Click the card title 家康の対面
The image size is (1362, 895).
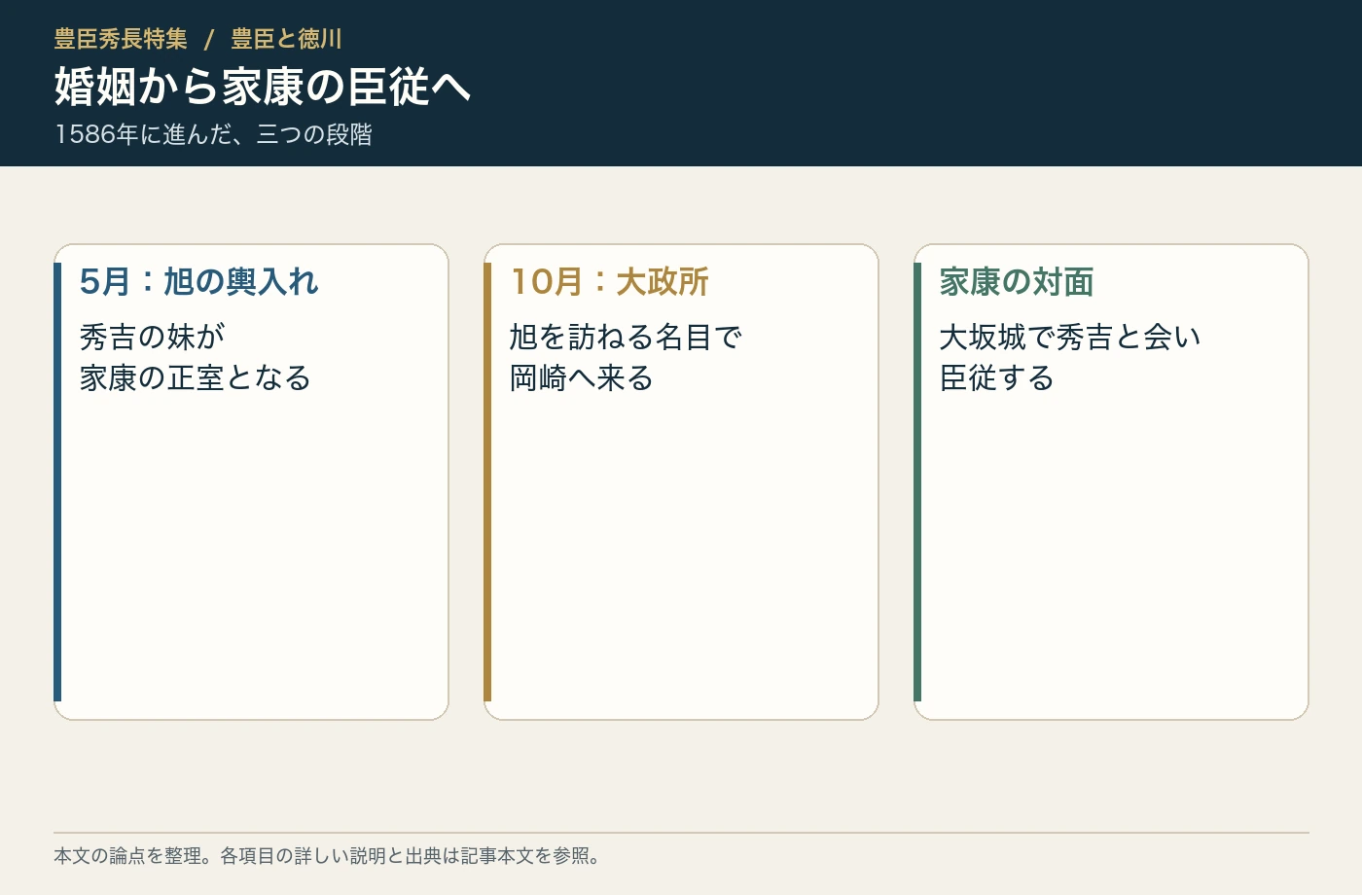[1017, 282]
